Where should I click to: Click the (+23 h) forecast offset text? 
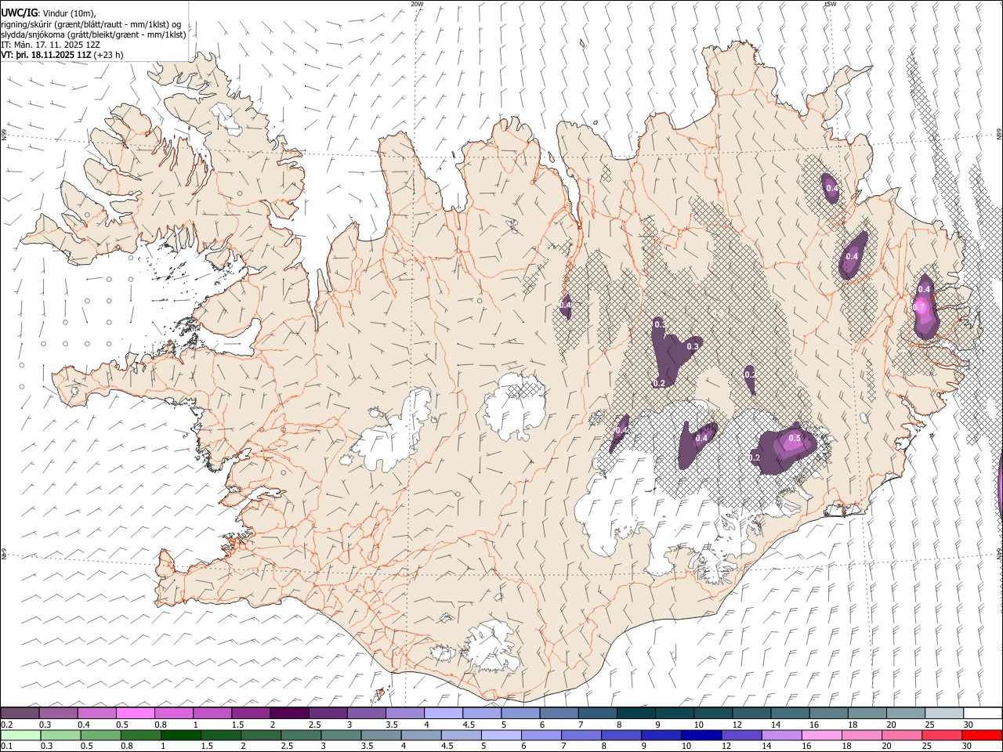(108, 56)
